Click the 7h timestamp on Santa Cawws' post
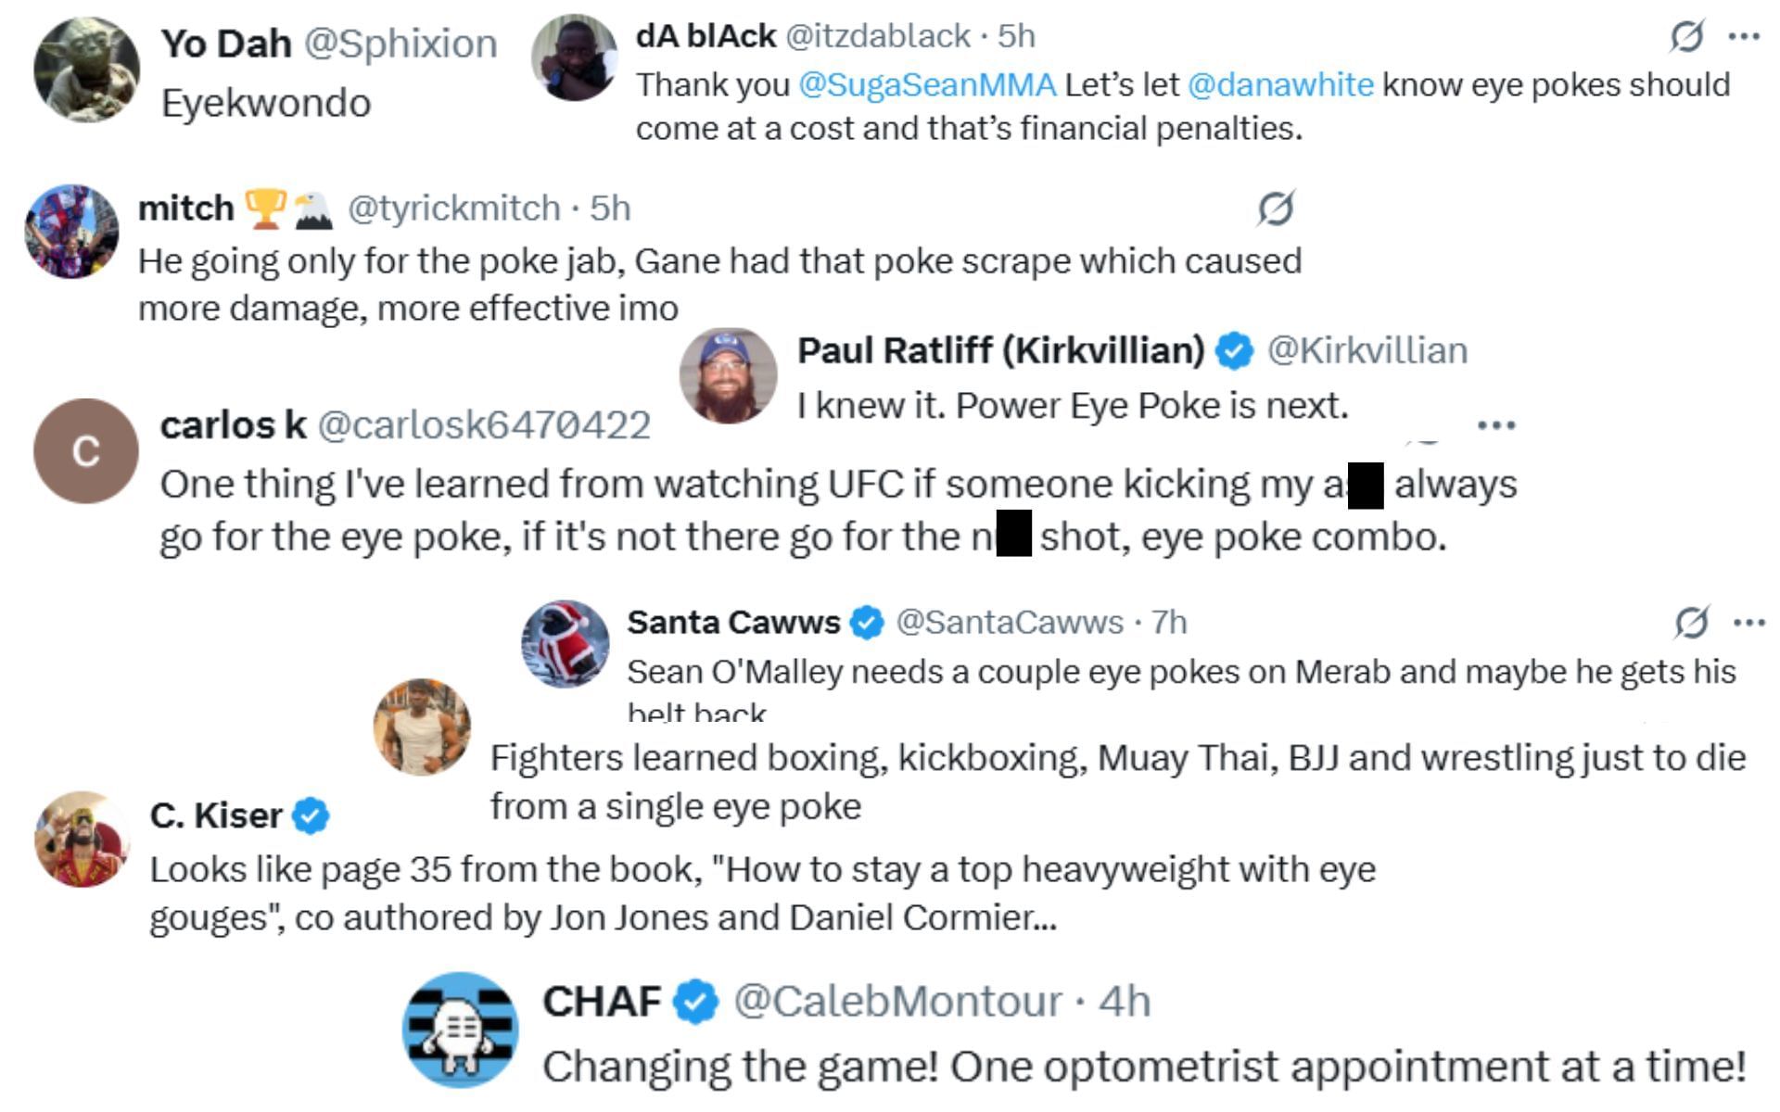The image size is (1780, 1112). (1168, 623)
